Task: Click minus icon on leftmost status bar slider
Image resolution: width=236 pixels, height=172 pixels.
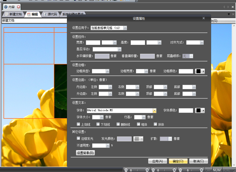Action: 126,170
